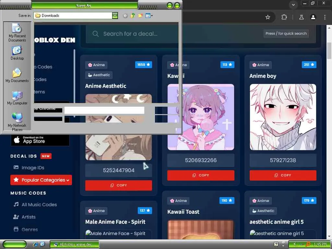Image resolution: width=332 pixels, height=249 pixels.
Task: Click the Kawaii Toast decal thumbnail
Action: click(201, 230)
